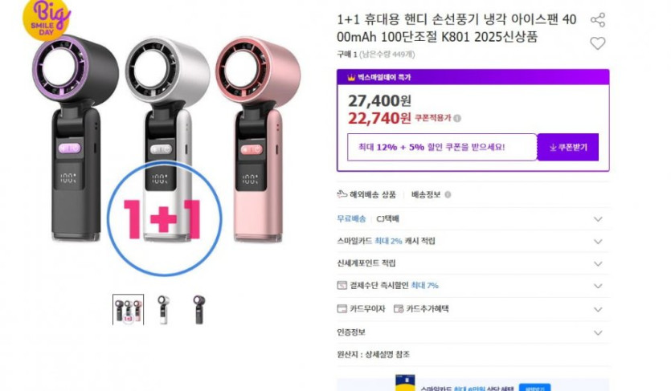671x391 pixels.
Task: Click the share icon beside product title
Action: pos(597,19)
